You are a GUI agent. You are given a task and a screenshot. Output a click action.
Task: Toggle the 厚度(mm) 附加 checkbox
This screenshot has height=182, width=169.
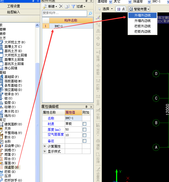84,129
